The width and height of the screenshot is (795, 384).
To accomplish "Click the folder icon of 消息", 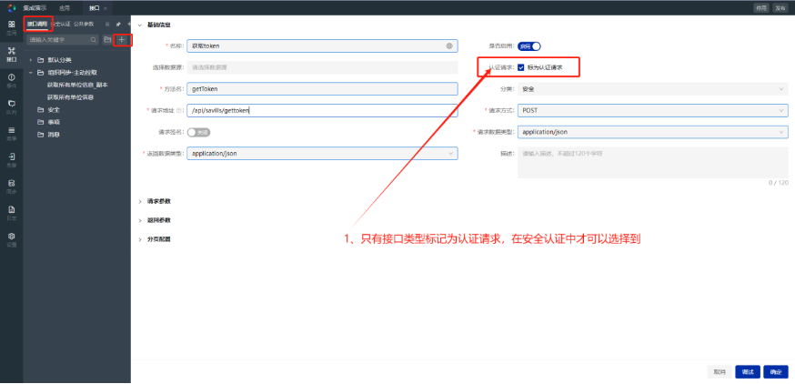I will coord(41,135).
